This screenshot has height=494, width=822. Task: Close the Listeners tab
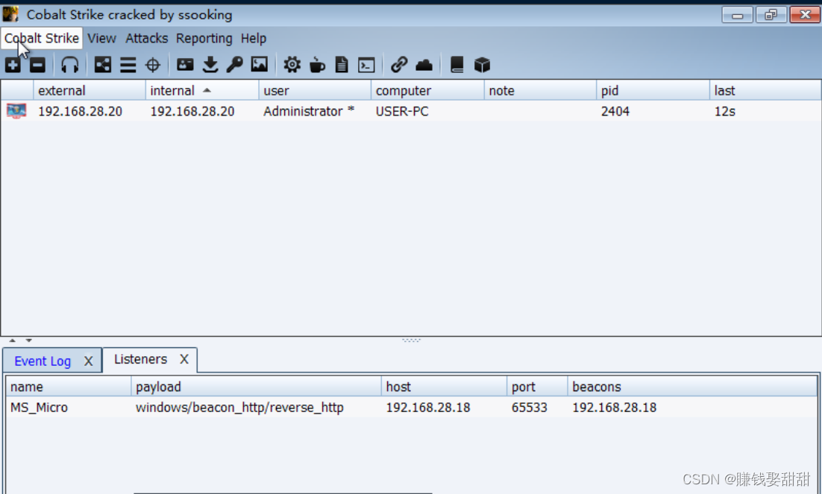coord(184,359)
